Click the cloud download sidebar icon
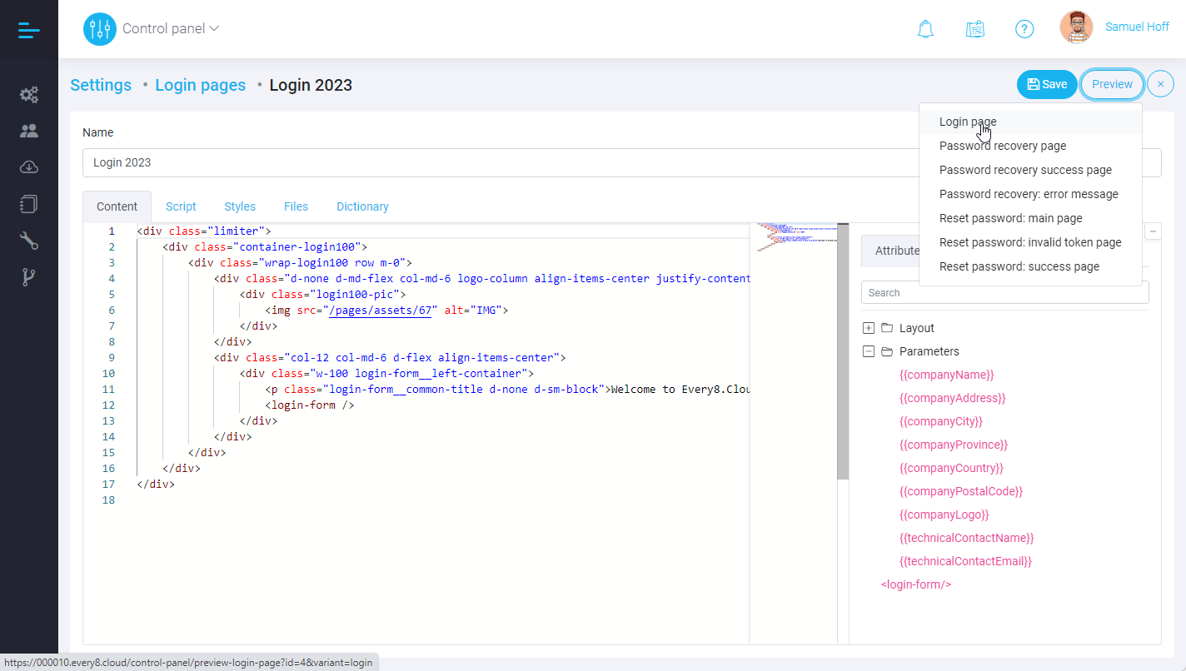1186x671 pixels. pyautogui.click(x=29, y=167)
